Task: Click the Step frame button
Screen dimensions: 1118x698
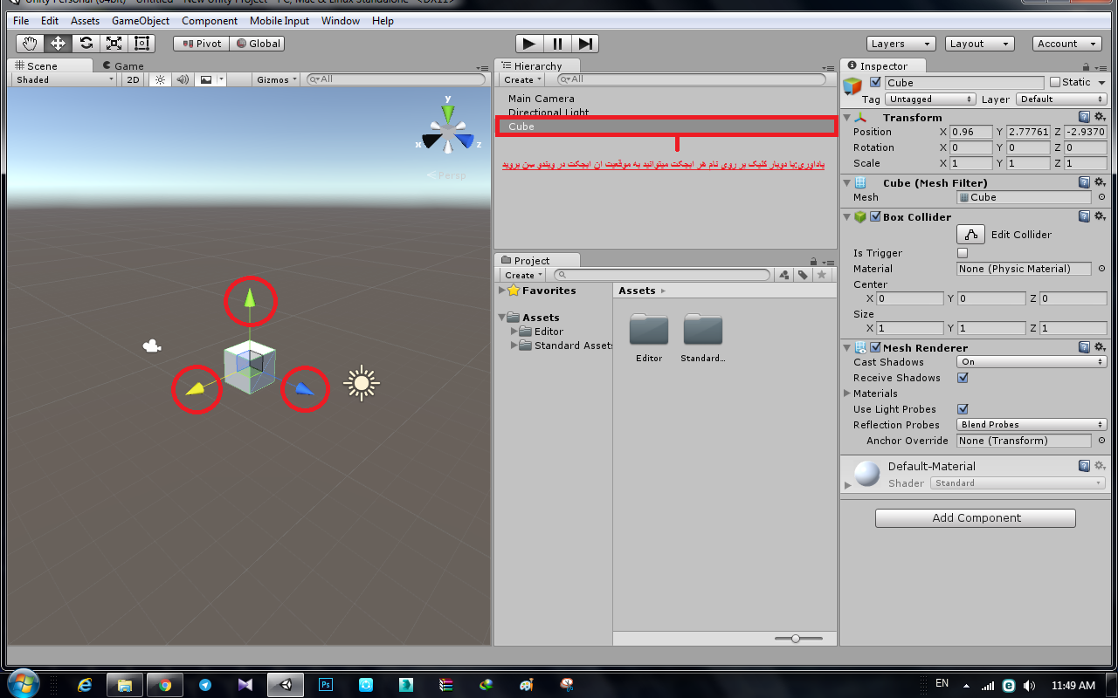Action: [x=585, y=44]
